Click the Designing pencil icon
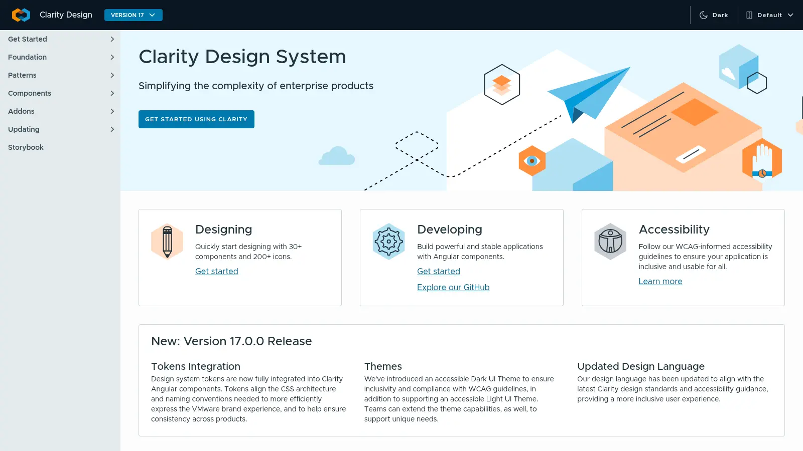This screenshot has height=451, width=803. tap(167, 242)
